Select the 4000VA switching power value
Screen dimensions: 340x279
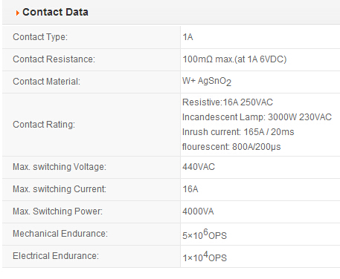(x=198, y=211)
